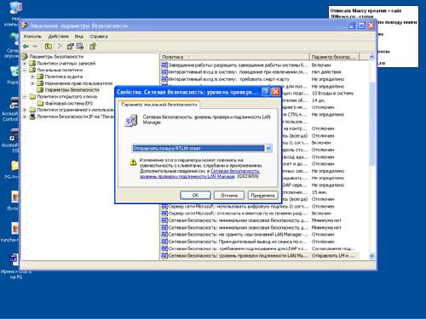Click the 15 мин. value cell
Viewport: 426px width, 319px height.
[319, 192]
